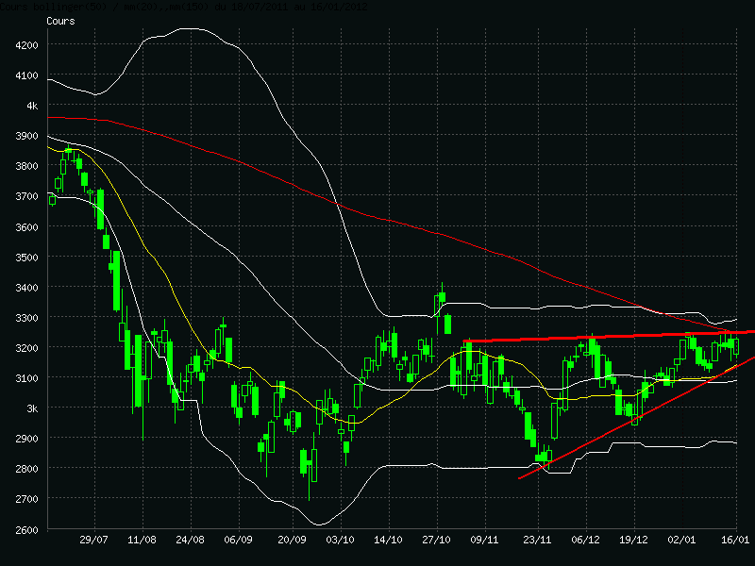
Task: Select the 03/10 date on x-axis
Action: coord(340,541)
